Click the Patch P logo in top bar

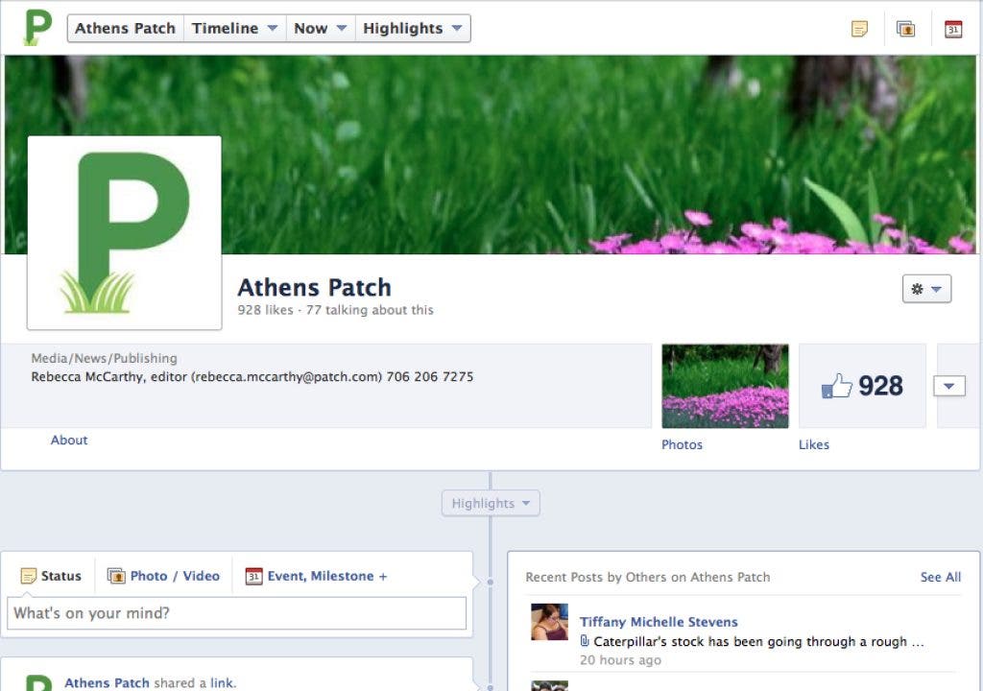(37, 28)
